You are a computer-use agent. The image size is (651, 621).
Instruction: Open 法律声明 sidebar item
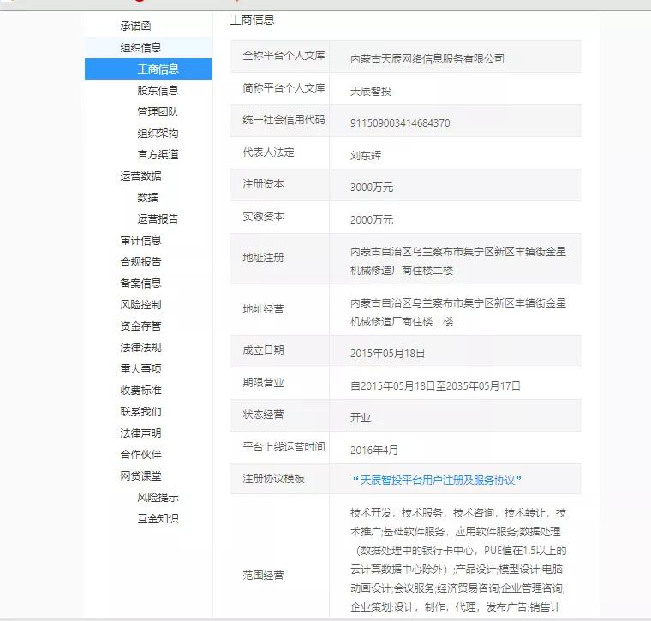[x=140, y=433]
